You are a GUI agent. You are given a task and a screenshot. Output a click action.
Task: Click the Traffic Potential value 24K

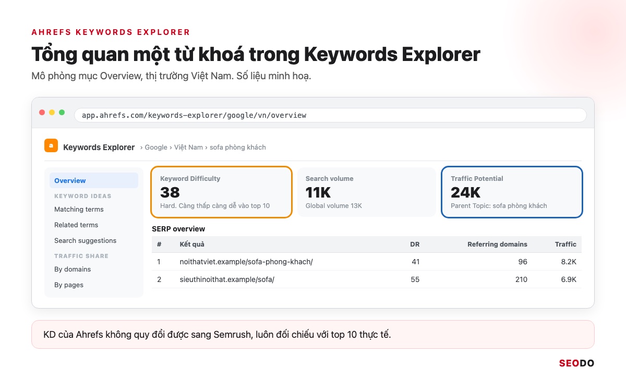point(465,192)
